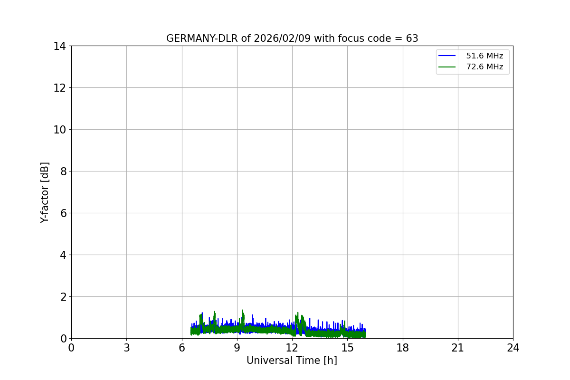Click the x-axis tick label '3'
Screen dimensions: 570x380
[x=126, y=348]
